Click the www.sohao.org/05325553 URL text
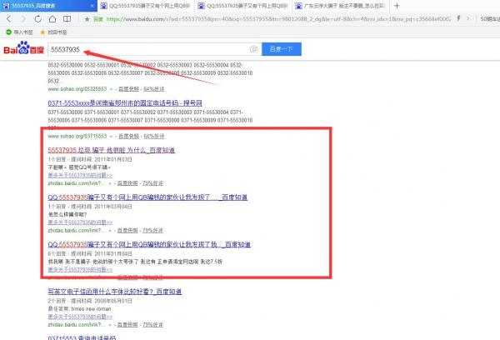Screen dimensions: 500x340 tap(77, 89)
